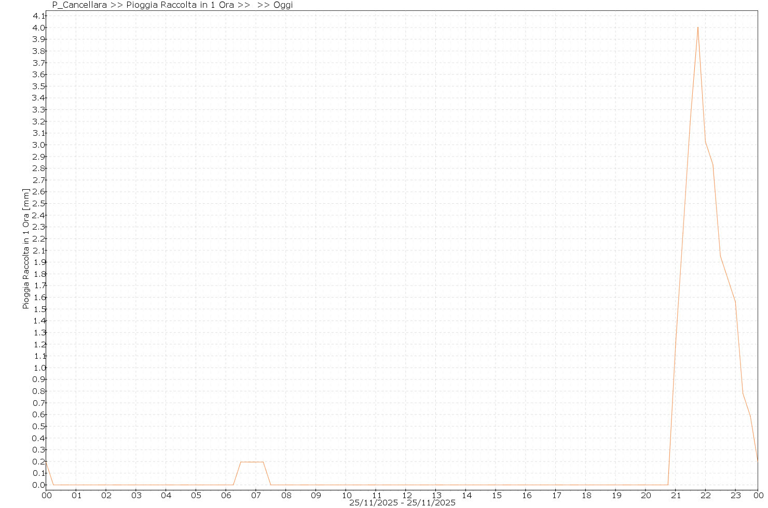This screenshot has height=508, width=768.
Task: Click the date range label 25/11/2025 - 25/11/2025
Action: pyautogui.click(x=402, y=503)
